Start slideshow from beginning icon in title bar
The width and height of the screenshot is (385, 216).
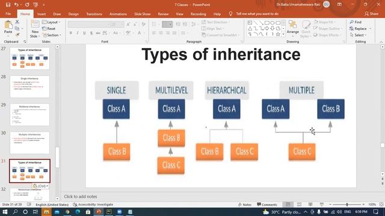point(35,5)
